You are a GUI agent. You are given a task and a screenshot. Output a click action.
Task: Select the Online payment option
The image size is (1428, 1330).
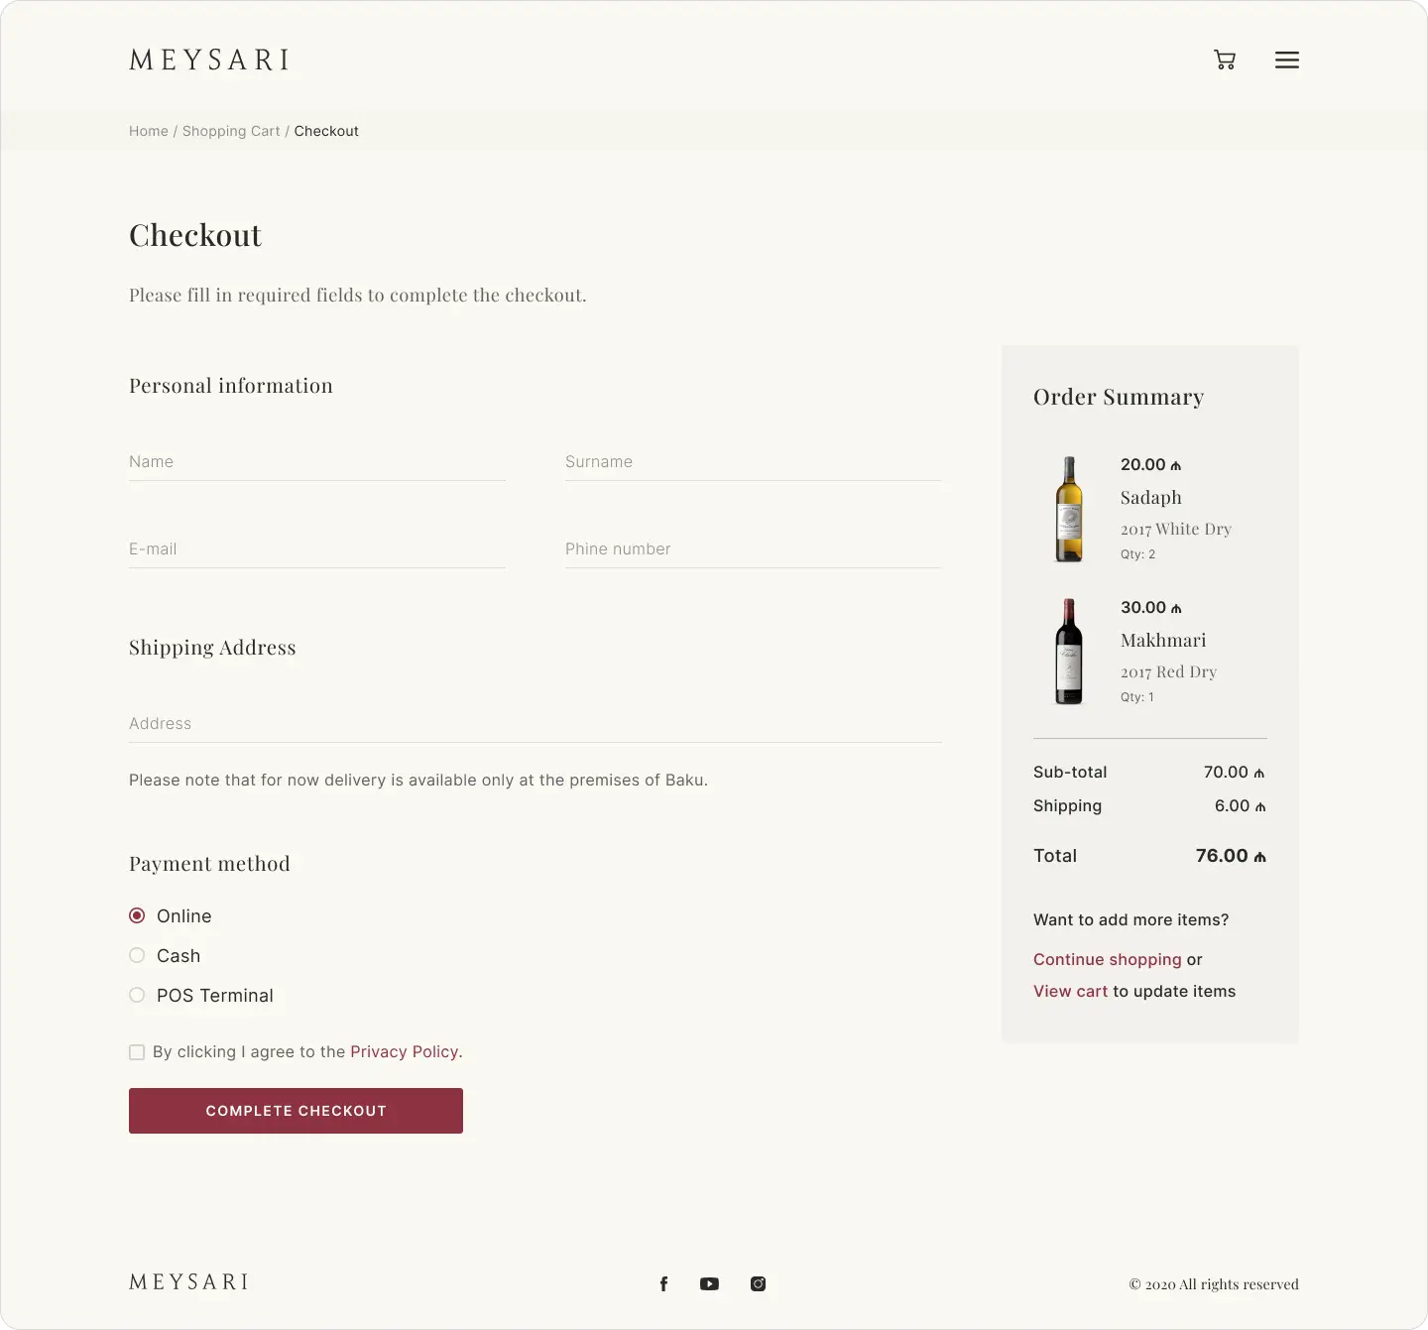(x=137, y=915)
